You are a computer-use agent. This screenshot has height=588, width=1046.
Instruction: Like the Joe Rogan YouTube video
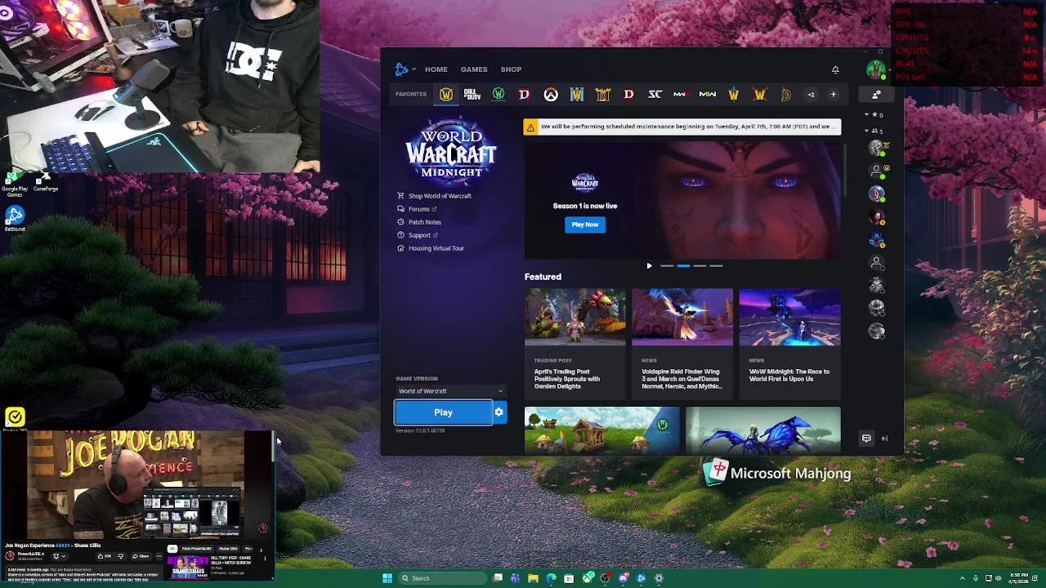click(104, 556)
